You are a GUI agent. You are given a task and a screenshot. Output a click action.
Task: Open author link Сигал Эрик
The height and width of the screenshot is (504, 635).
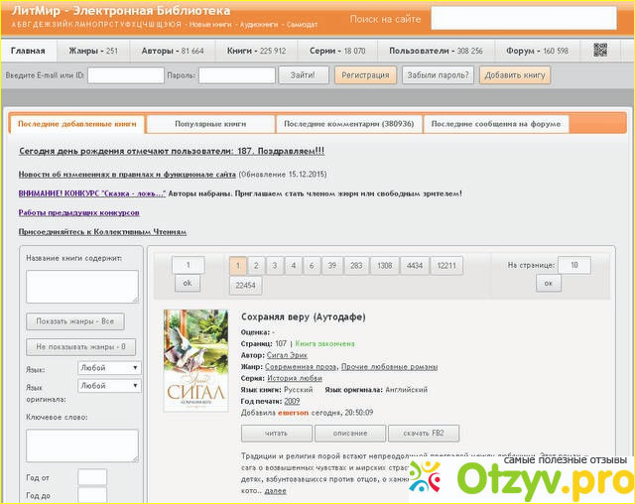(x=287, y=355)
